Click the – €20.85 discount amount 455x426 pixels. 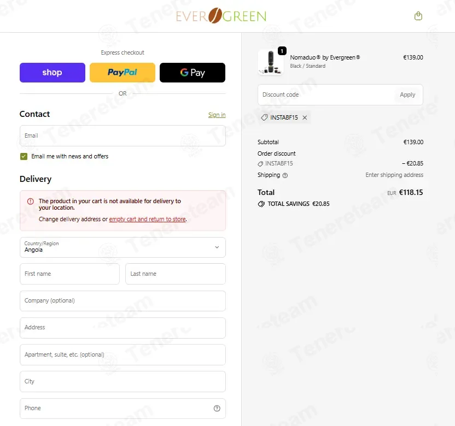412,163
